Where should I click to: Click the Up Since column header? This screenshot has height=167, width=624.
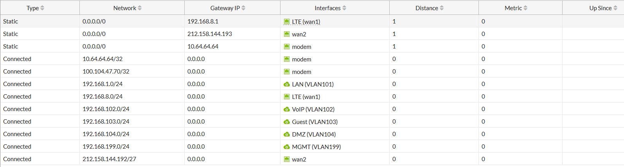coord(600,8)
